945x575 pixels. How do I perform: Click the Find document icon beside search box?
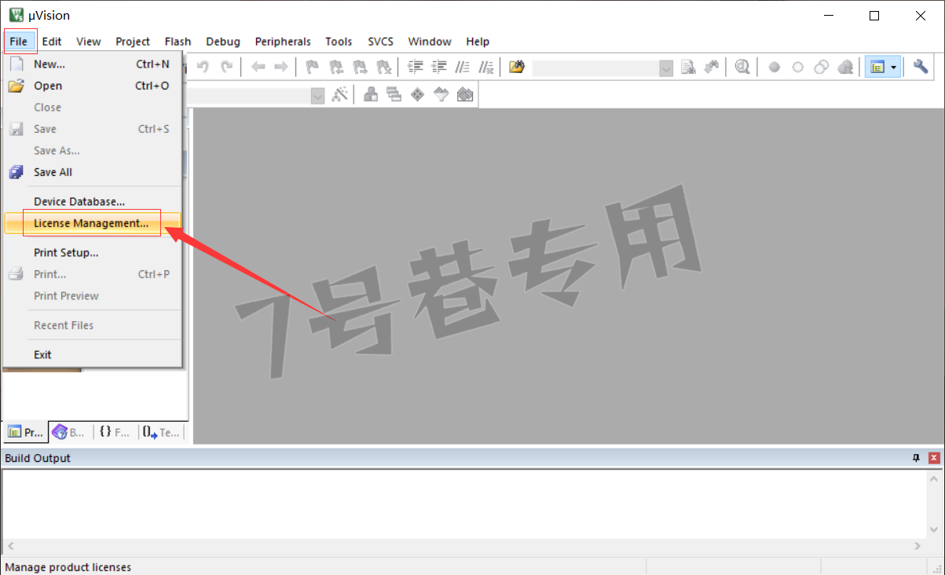click(x=688, y=67)
